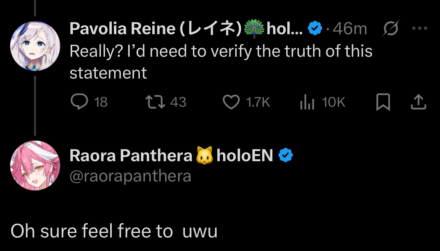Click Raora Panthera's blue verified badge
This screenshot has height=251, width=440.
tap(285, 155)
